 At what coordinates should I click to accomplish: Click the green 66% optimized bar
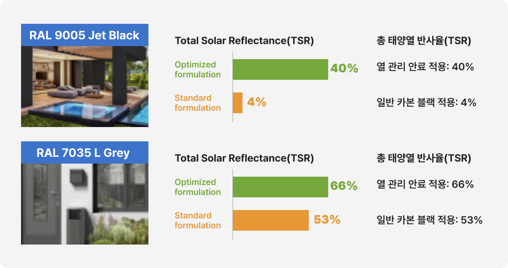click(x=280, y=187)
